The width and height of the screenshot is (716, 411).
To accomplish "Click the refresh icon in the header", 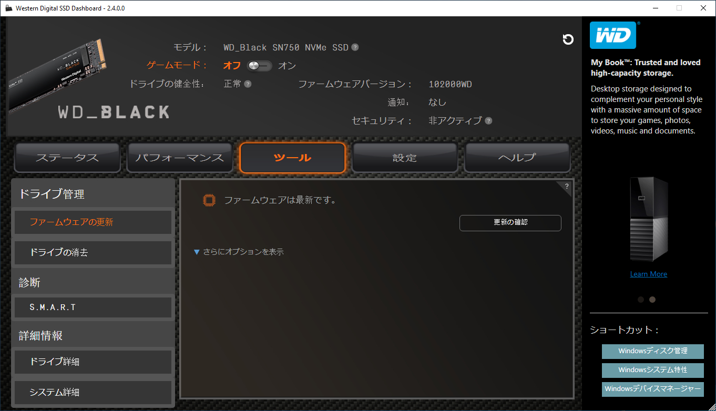I will click(568, 39).
